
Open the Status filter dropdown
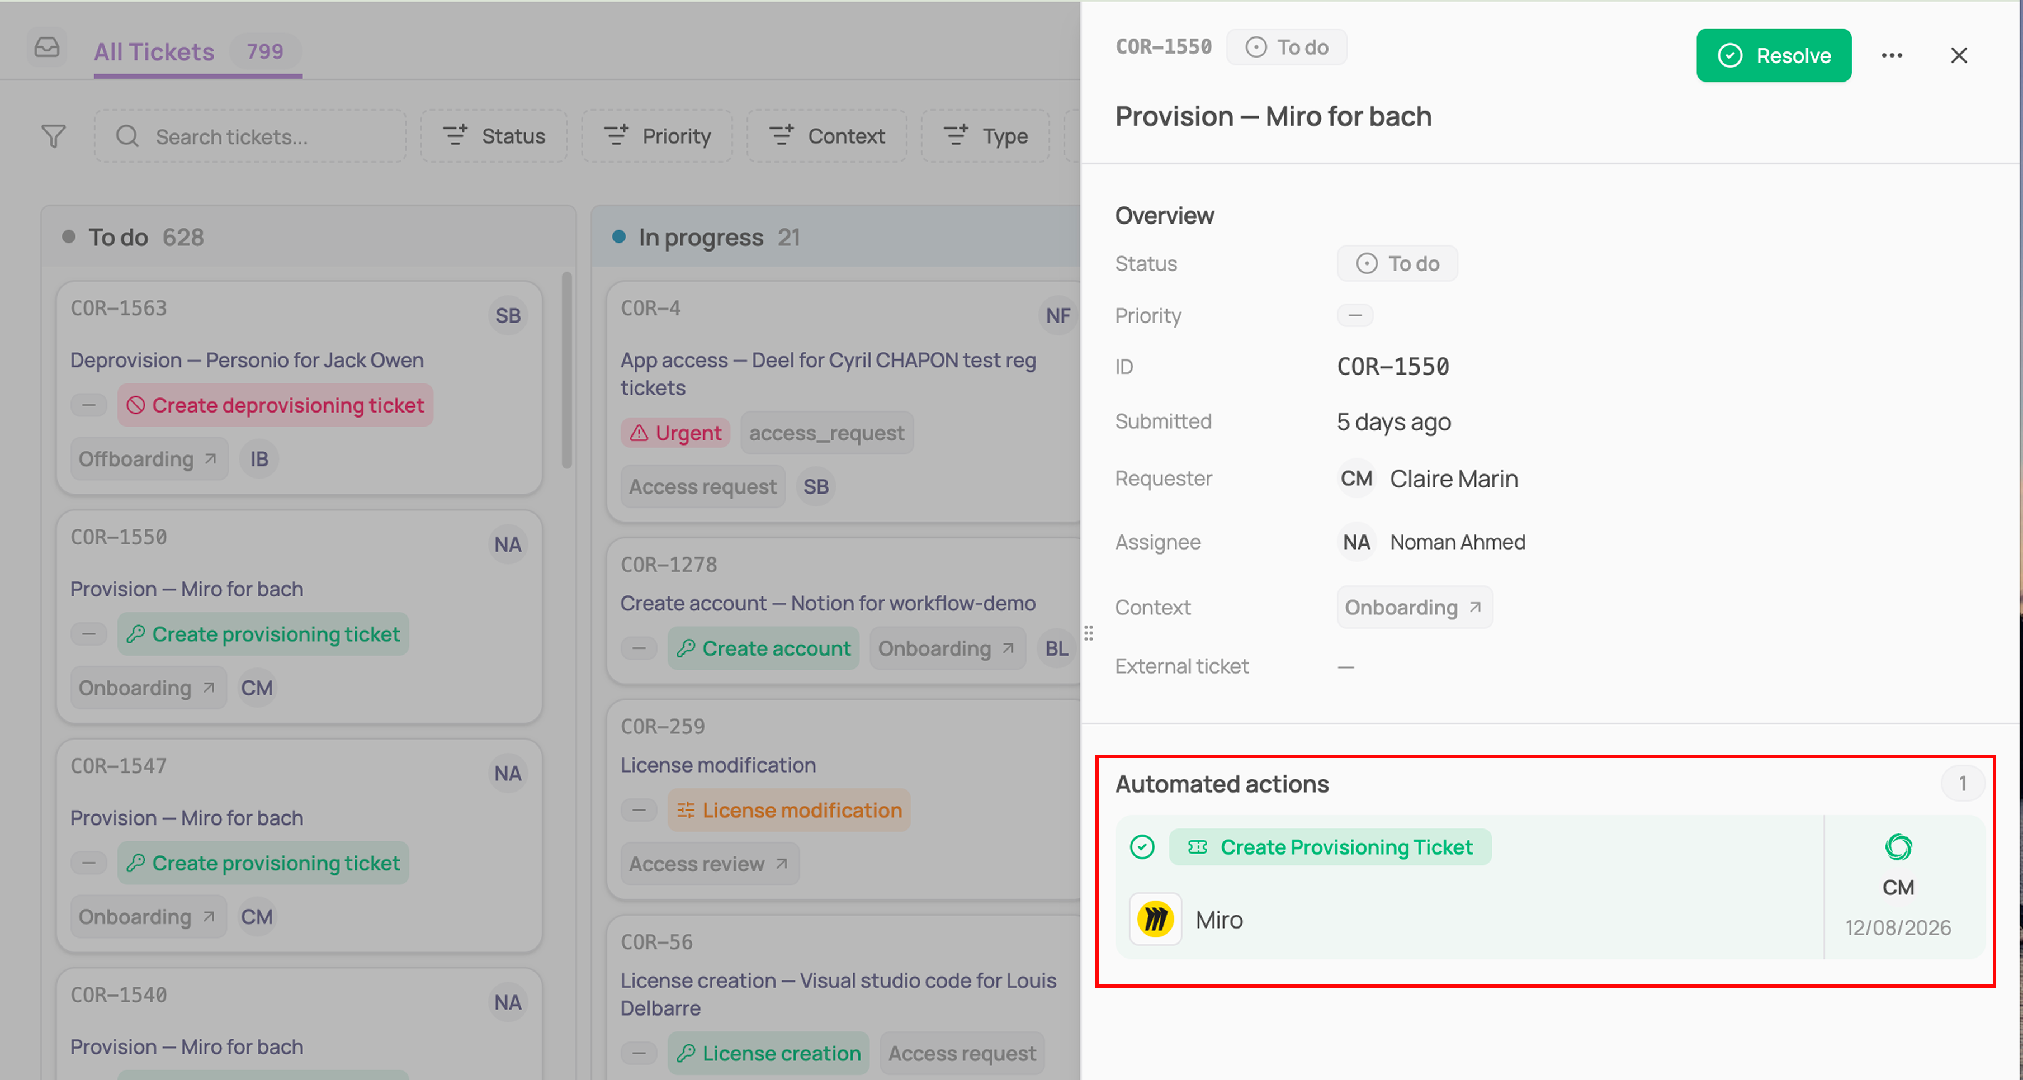pyautogui.click(x=494, y=136)
